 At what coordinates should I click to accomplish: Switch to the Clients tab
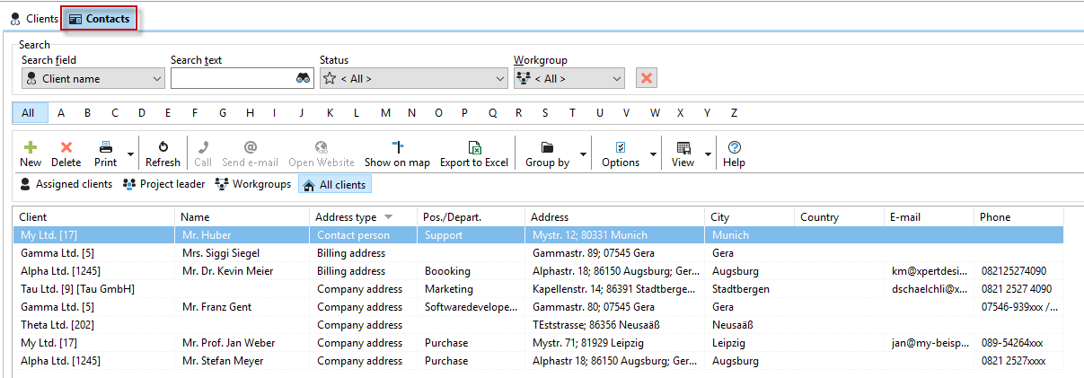click(34, 19)
